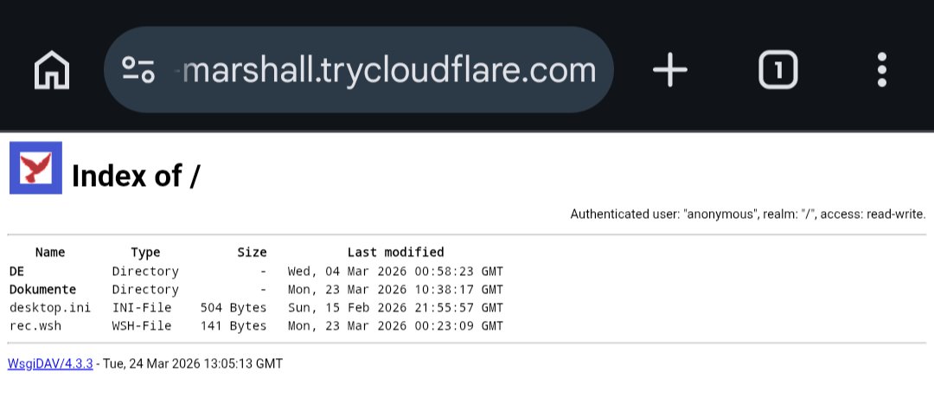Viewport: 934px width, 417px height.
Task: Follow the WsgiDAV/4.3.3 footer link
Action: point(50,363)
